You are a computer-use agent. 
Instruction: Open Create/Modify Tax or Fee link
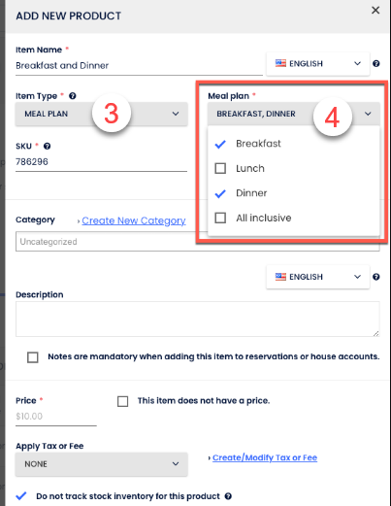[x=265, y=457]
